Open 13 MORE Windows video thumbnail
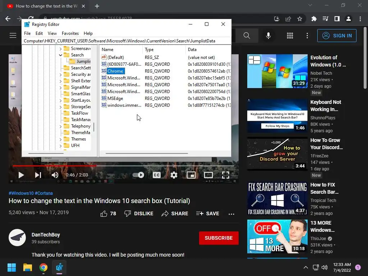 (x=277, y=236)
